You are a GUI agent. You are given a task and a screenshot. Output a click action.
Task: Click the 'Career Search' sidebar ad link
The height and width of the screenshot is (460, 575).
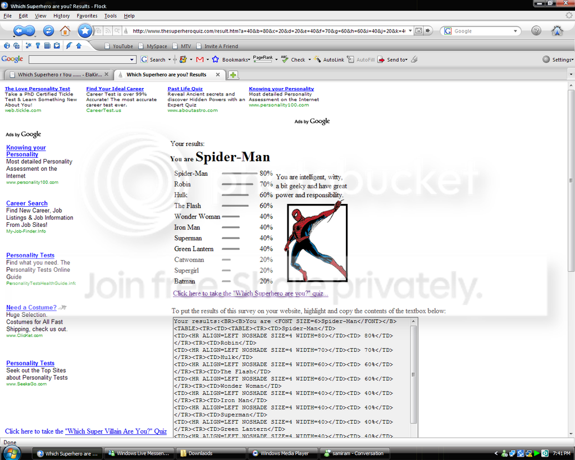[27, 203]
